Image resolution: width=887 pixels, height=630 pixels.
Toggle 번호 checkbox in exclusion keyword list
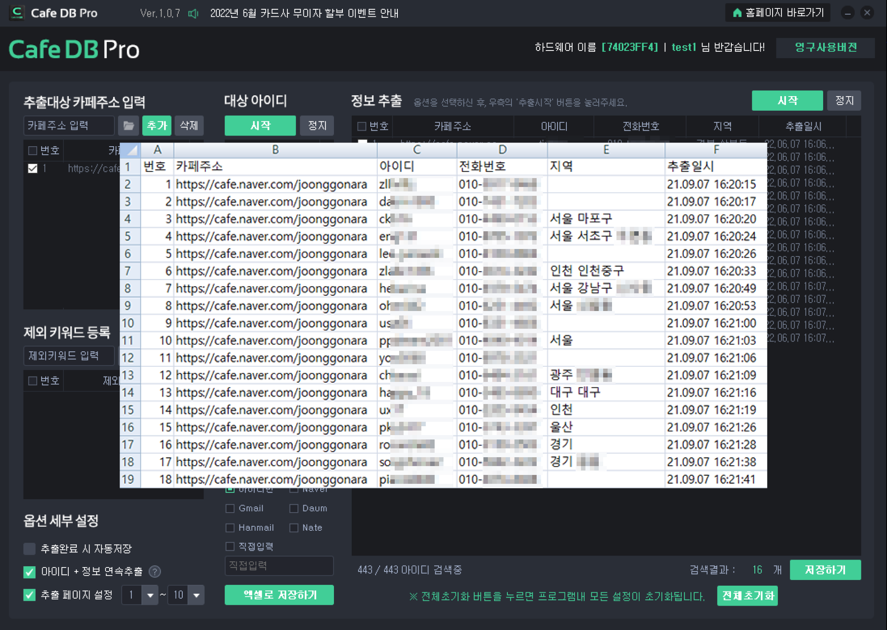tap(32, 381)
